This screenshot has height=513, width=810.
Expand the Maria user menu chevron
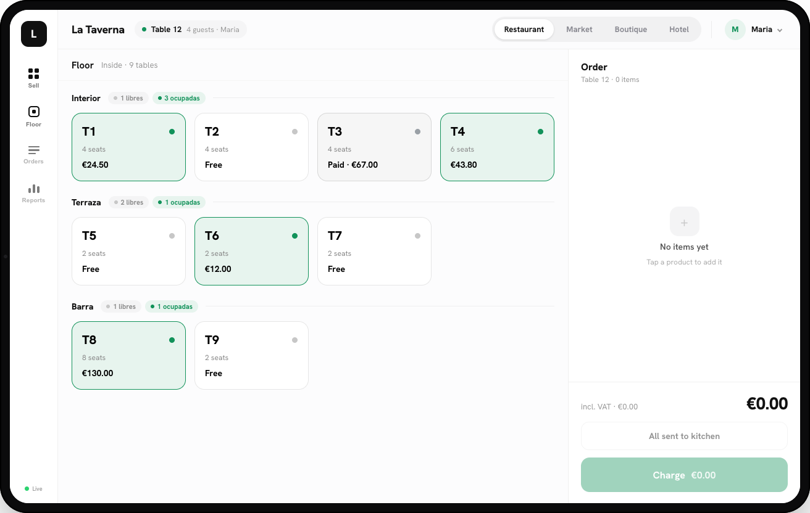point(780,30)
